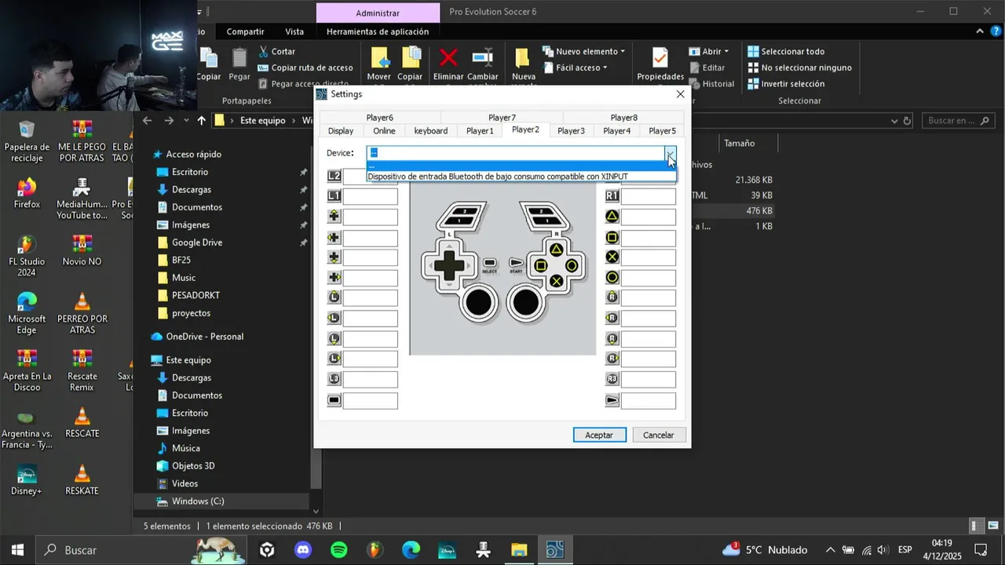The height and width of the screenshot is (565, 1005).
Task: Open the keyboard tab
Action: click(x=431, y=131)
